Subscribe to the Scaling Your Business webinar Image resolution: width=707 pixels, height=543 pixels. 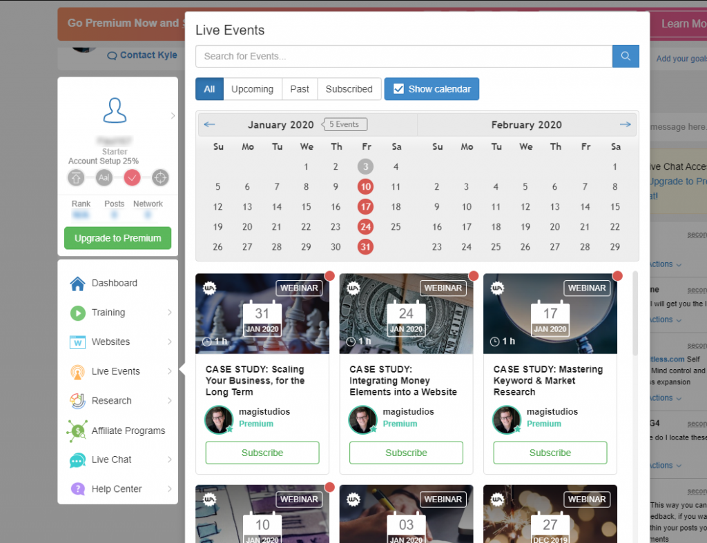pyautogui.click(x=262, y=453)
